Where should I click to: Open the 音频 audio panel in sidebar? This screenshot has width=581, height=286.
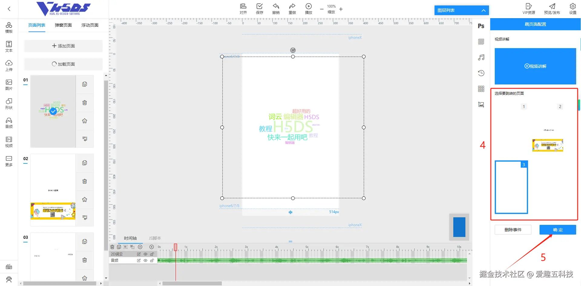tap(9, 123)
